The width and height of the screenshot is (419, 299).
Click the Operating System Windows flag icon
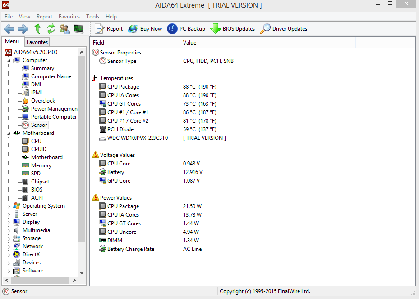(17, 206)
